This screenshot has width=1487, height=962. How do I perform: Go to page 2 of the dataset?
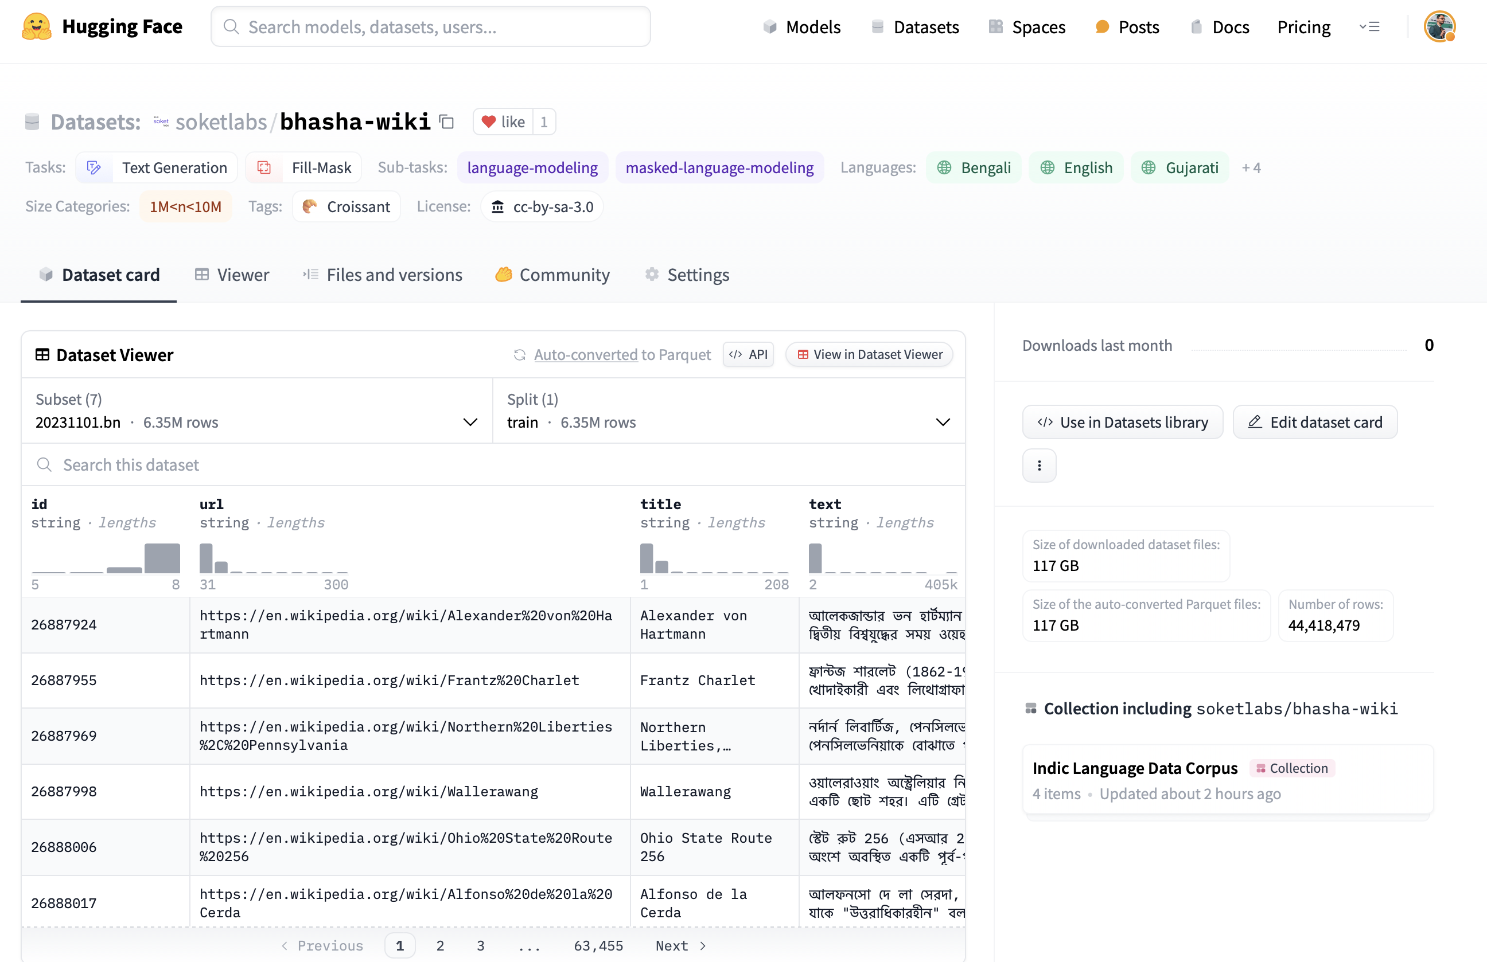440,946
